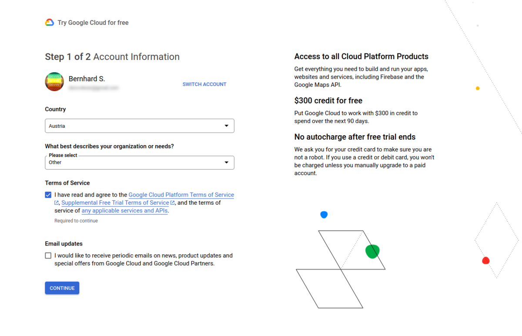Follow the any applicable services and APIs link
The height and width of the screenshot is (336, 522).
(124, 211)
